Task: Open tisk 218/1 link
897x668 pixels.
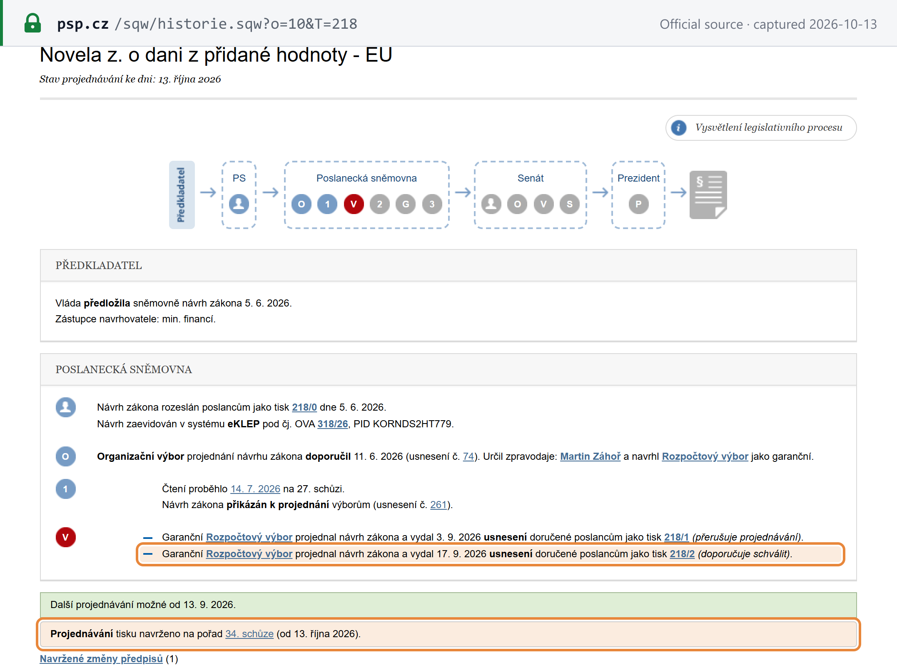Action: pyautogui.click(x=677, y=537)
